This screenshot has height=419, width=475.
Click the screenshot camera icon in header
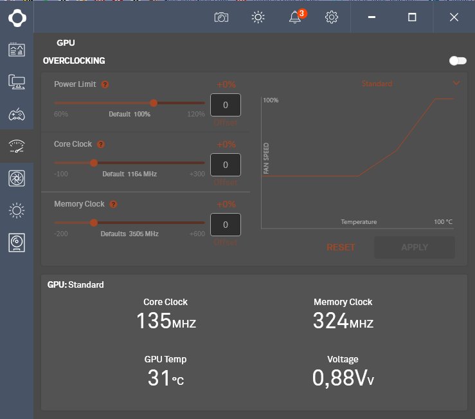[x=221, y=17]
